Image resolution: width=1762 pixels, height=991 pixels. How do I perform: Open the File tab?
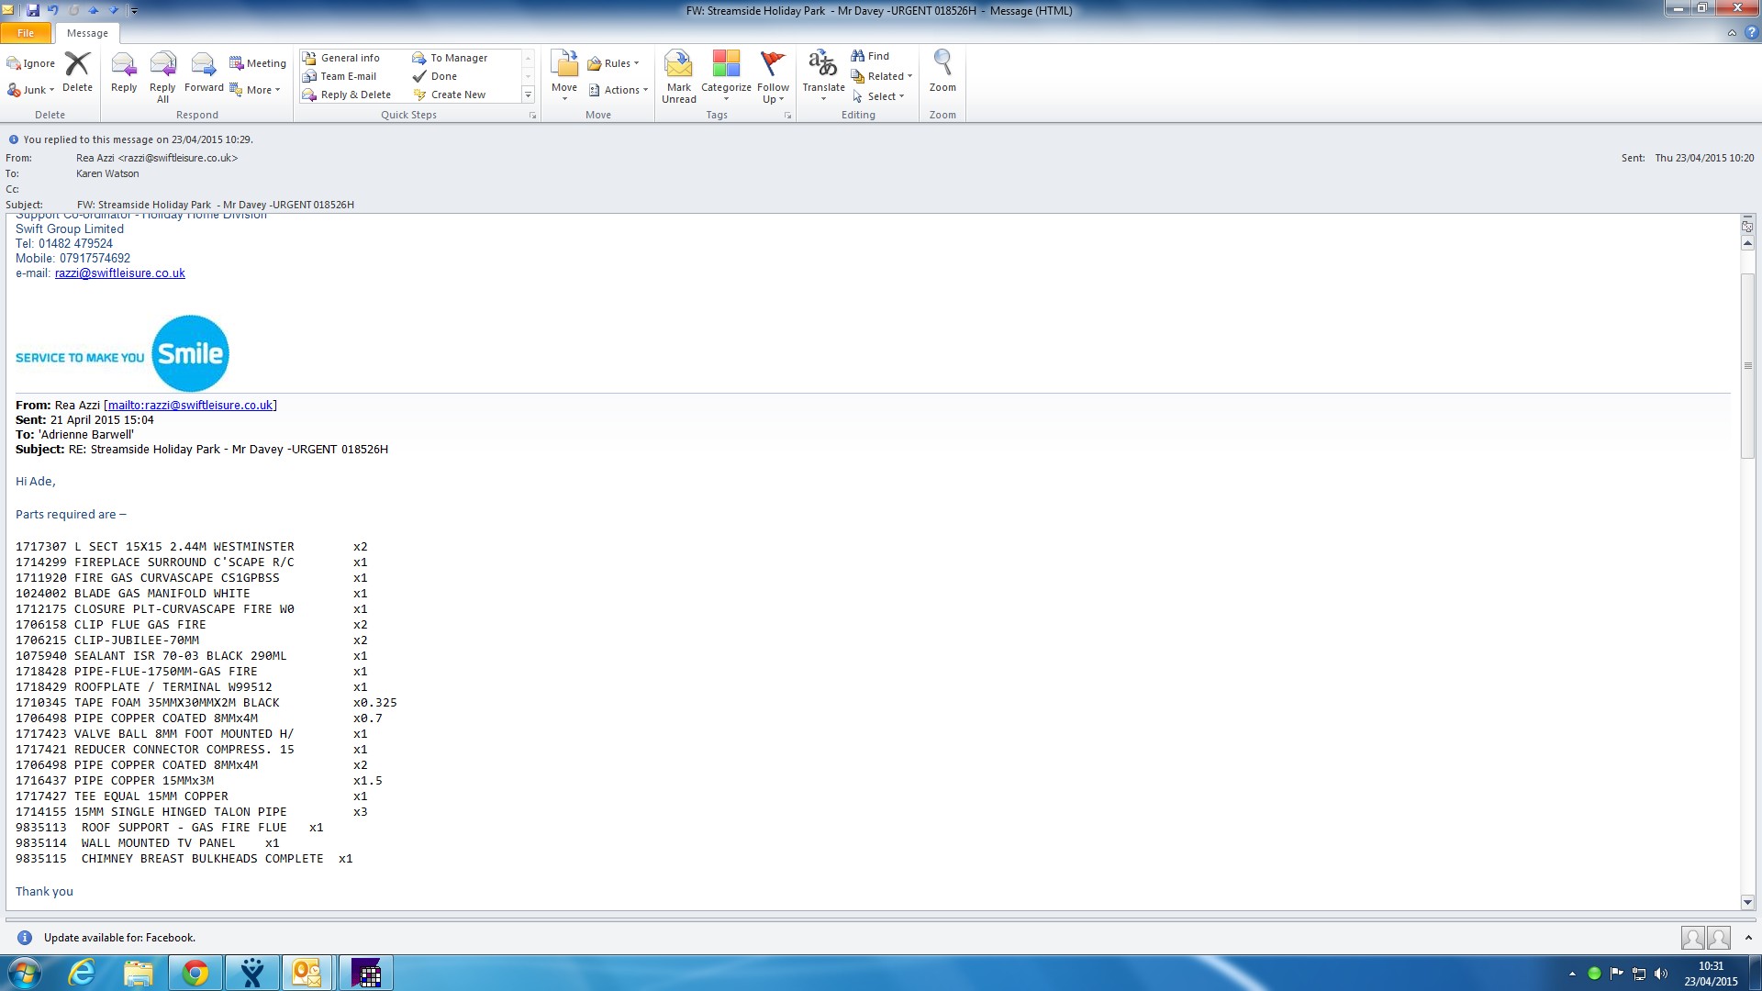point(26,33)
